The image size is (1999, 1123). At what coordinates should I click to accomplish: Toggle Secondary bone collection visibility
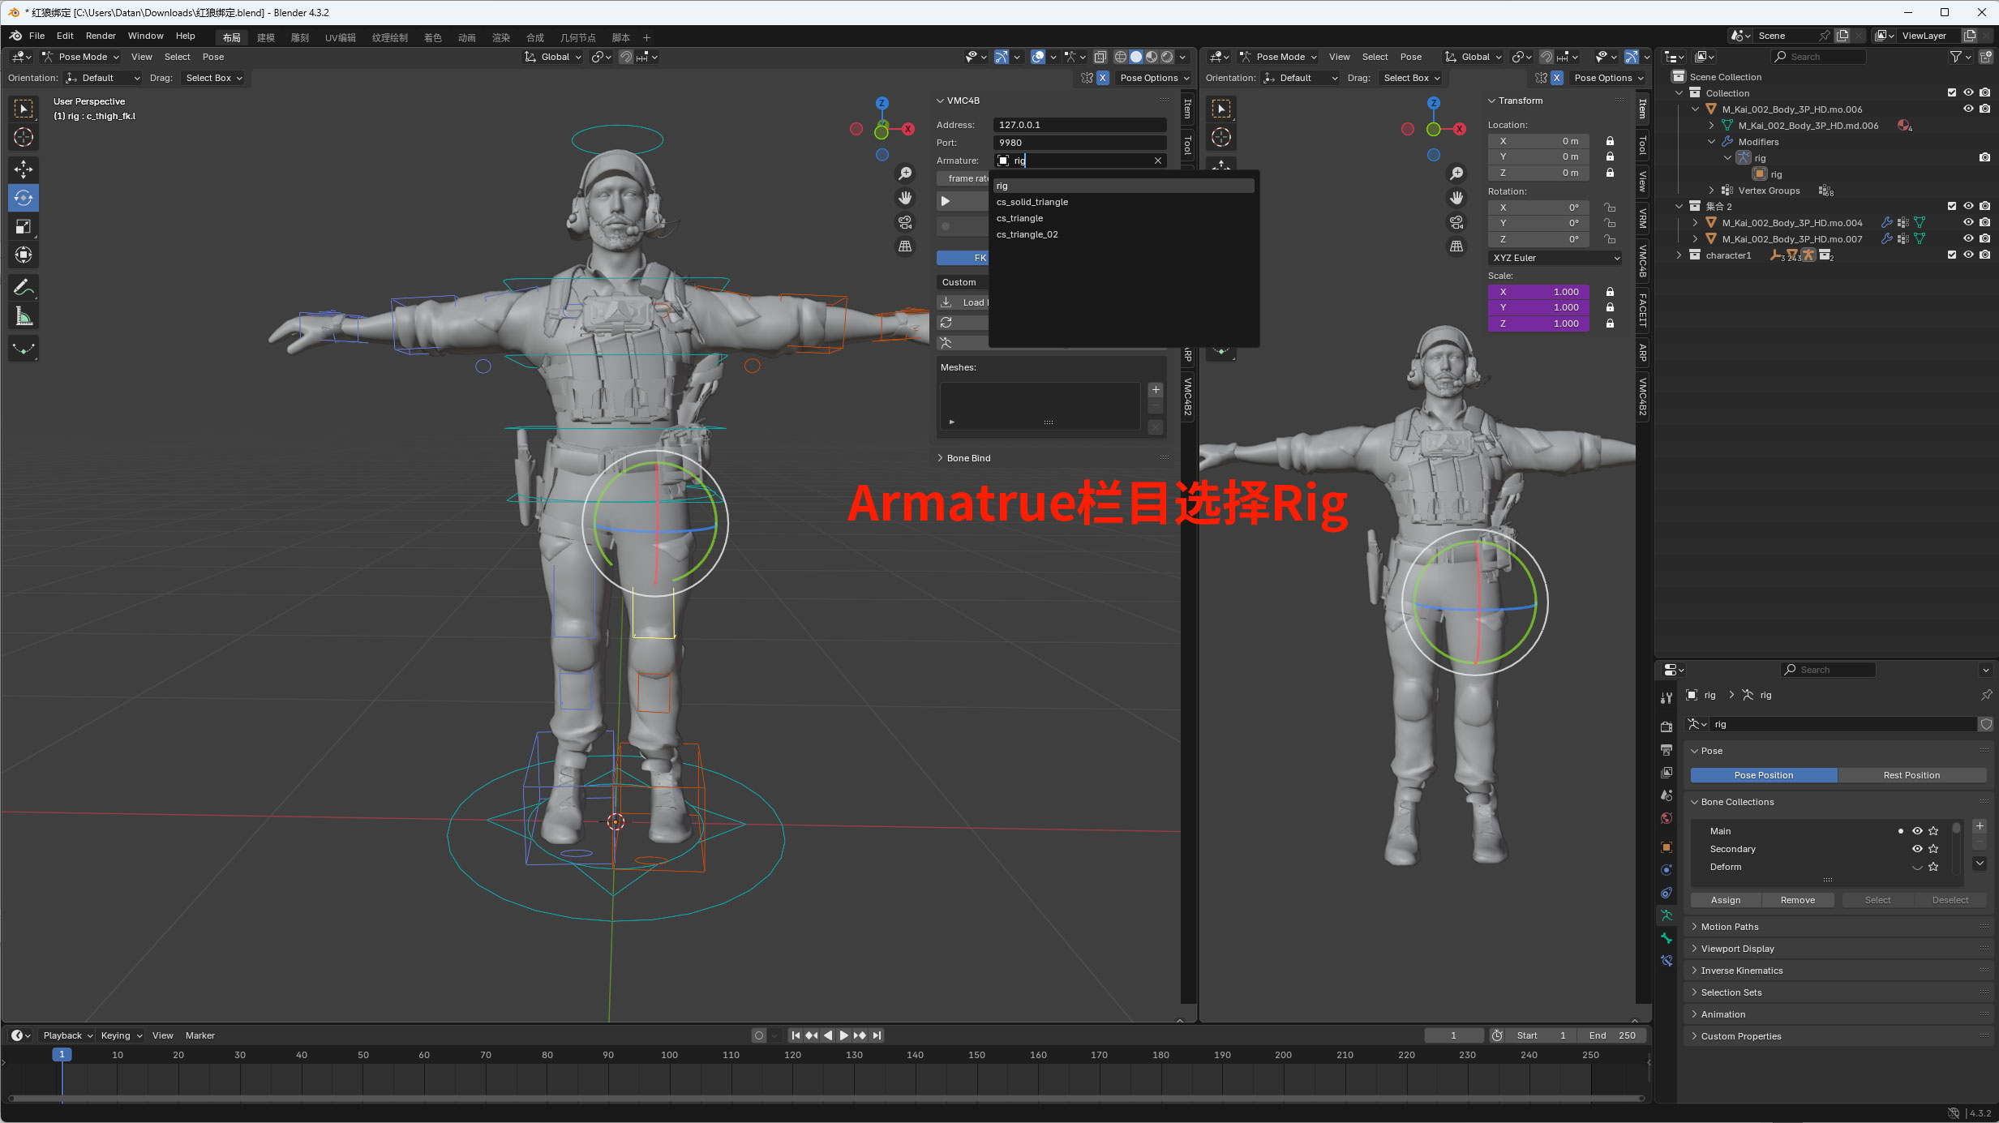click(x=1917, y=849)
